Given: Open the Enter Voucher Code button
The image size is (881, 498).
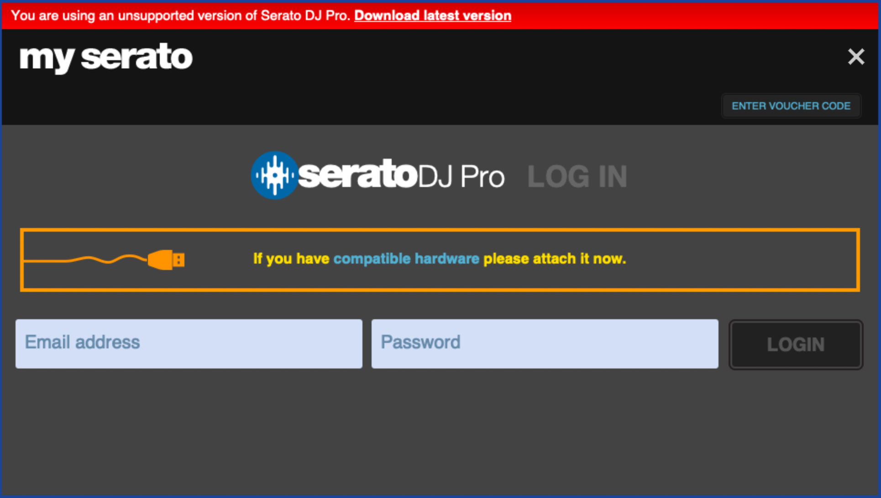Looking at the screenshot, I should coord(791,106).
